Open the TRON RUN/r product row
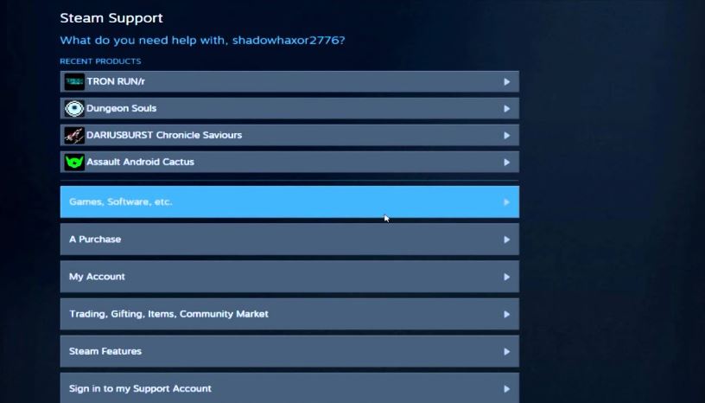The height and width of the screenshot is (403, 705). pyautogui.click(x=289, y=81)
